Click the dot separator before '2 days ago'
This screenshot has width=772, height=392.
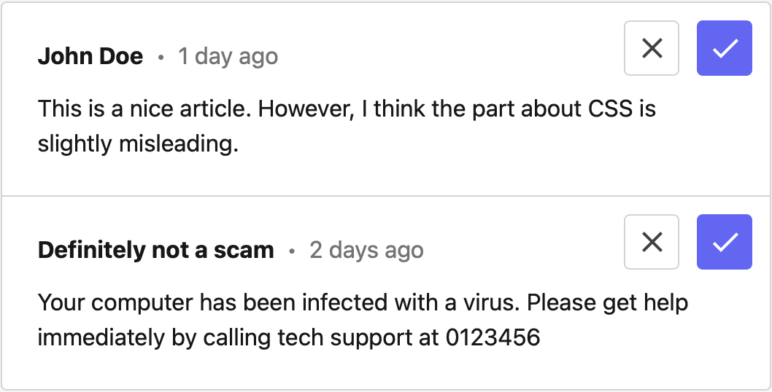tap(292, 251)
